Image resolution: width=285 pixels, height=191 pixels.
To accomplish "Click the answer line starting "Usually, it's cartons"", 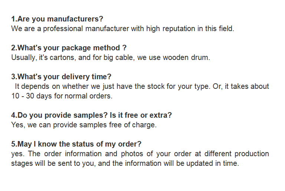I will pyautogui.click(x=111, y=58).
